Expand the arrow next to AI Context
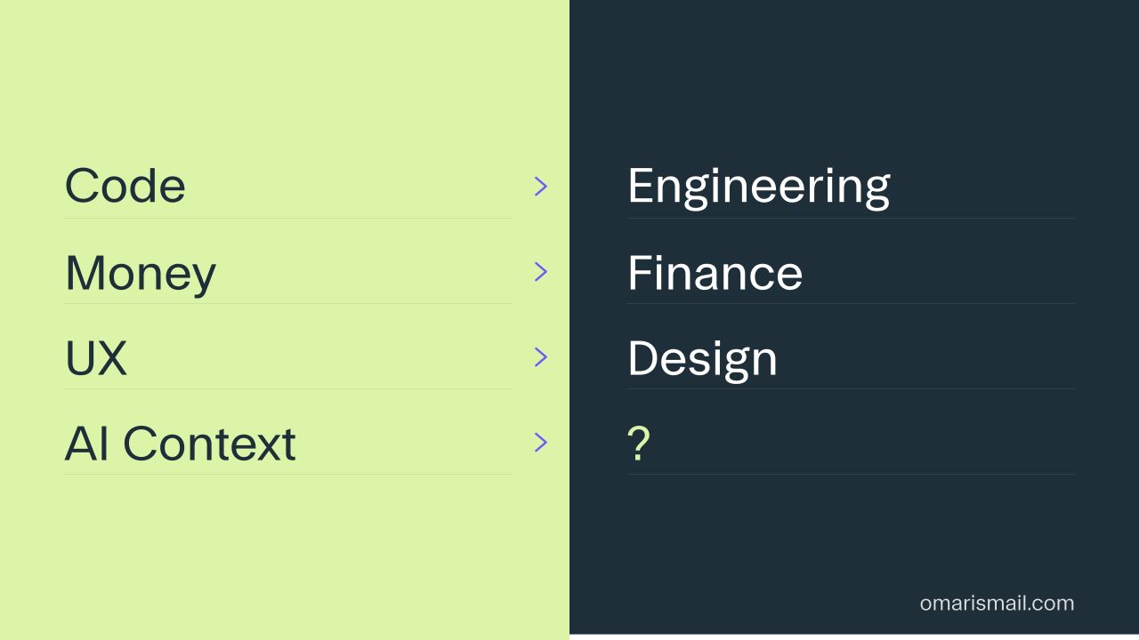This screenshot has height=640, width=1139. click(540, 443)
